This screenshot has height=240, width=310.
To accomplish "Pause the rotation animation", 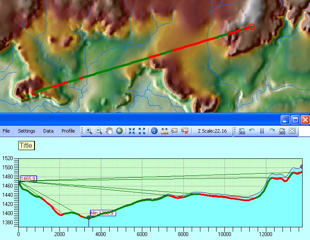I will coord(262,130).
